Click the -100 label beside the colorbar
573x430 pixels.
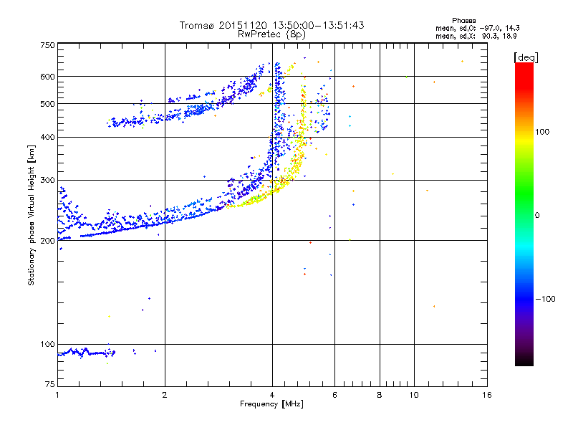(x=545, y=299)
